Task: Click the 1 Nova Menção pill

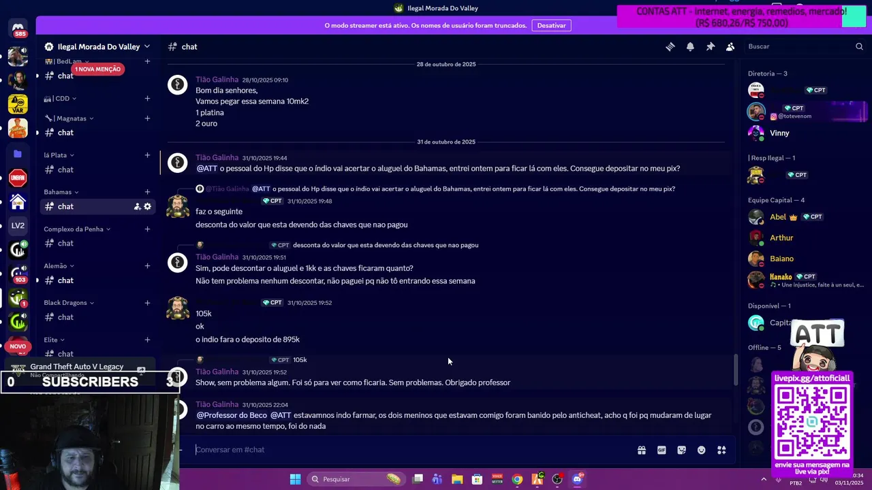Action: click(x=97, y=69)
